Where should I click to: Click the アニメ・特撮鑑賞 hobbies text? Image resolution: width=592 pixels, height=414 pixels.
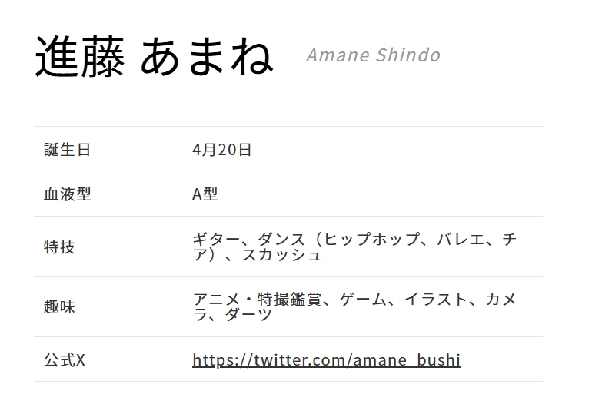(257, 299)
